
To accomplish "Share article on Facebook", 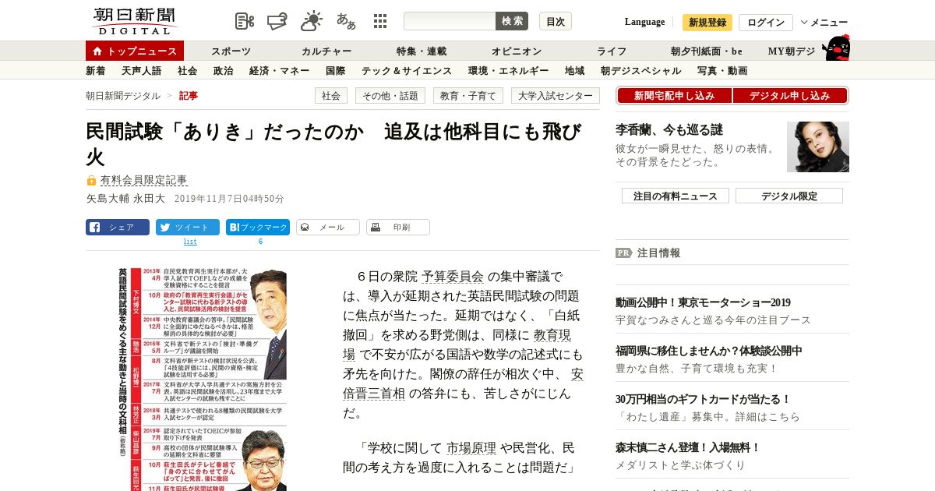I will pos(118,228).
